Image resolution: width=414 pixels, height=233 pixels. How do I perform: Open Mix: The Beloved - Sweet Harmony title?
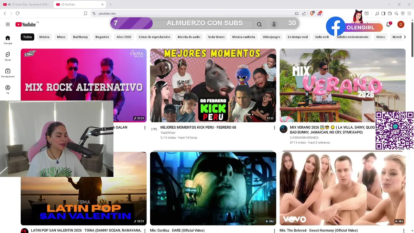pyautogui.click(x=319, y=230)
